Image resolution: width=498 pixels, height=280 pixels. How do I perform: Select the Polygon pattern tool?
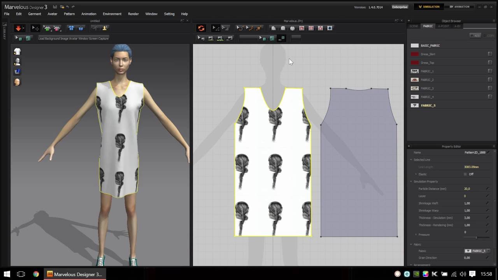click(274, 28)
